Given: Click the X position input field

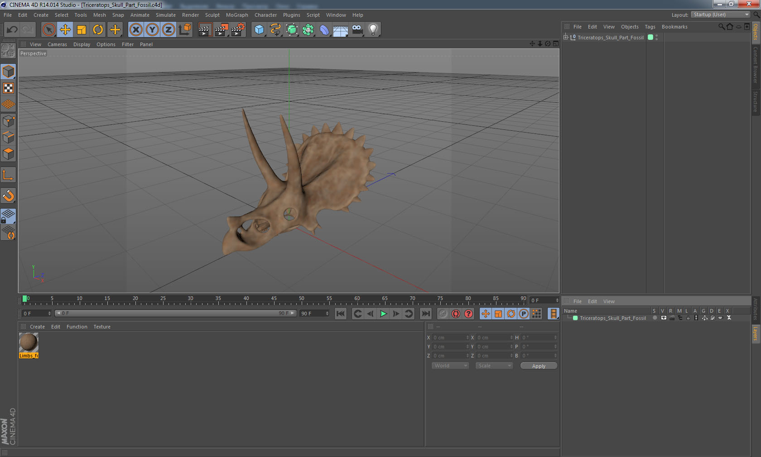Looking at the screenshot, I should (x=450, y=338).
